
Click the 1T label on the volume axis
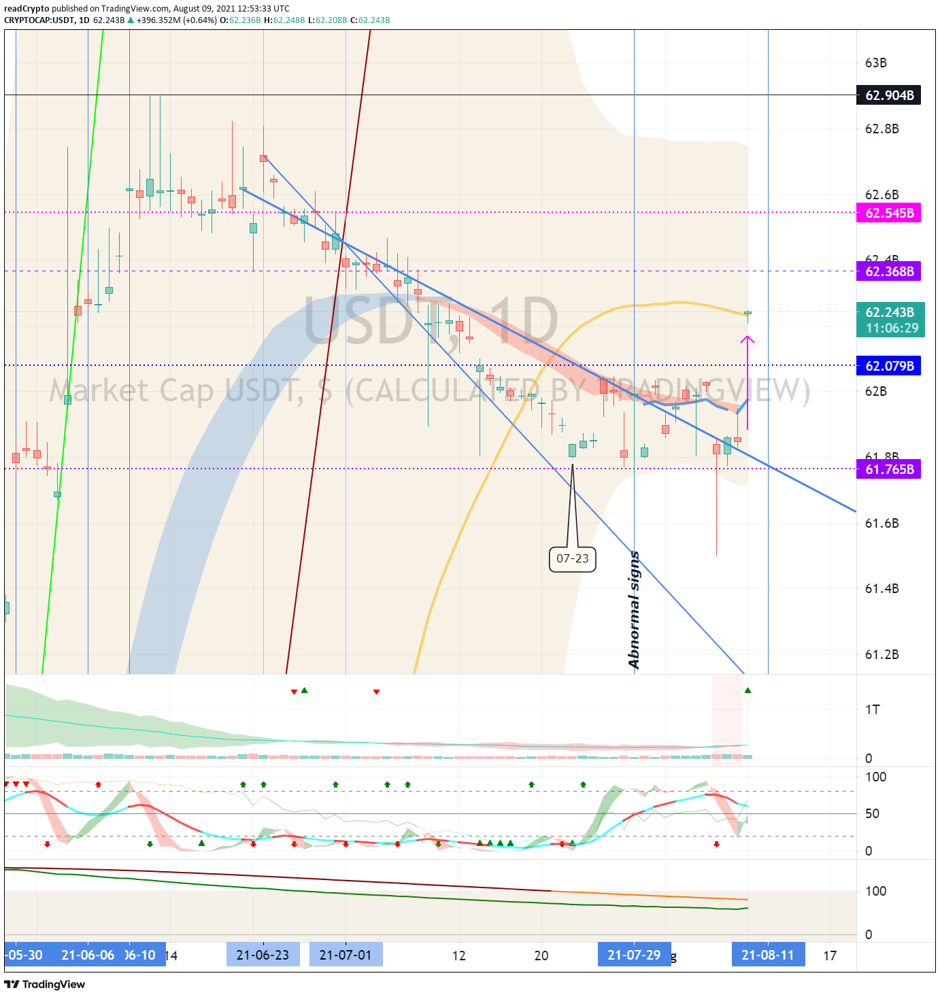point(872,710)
